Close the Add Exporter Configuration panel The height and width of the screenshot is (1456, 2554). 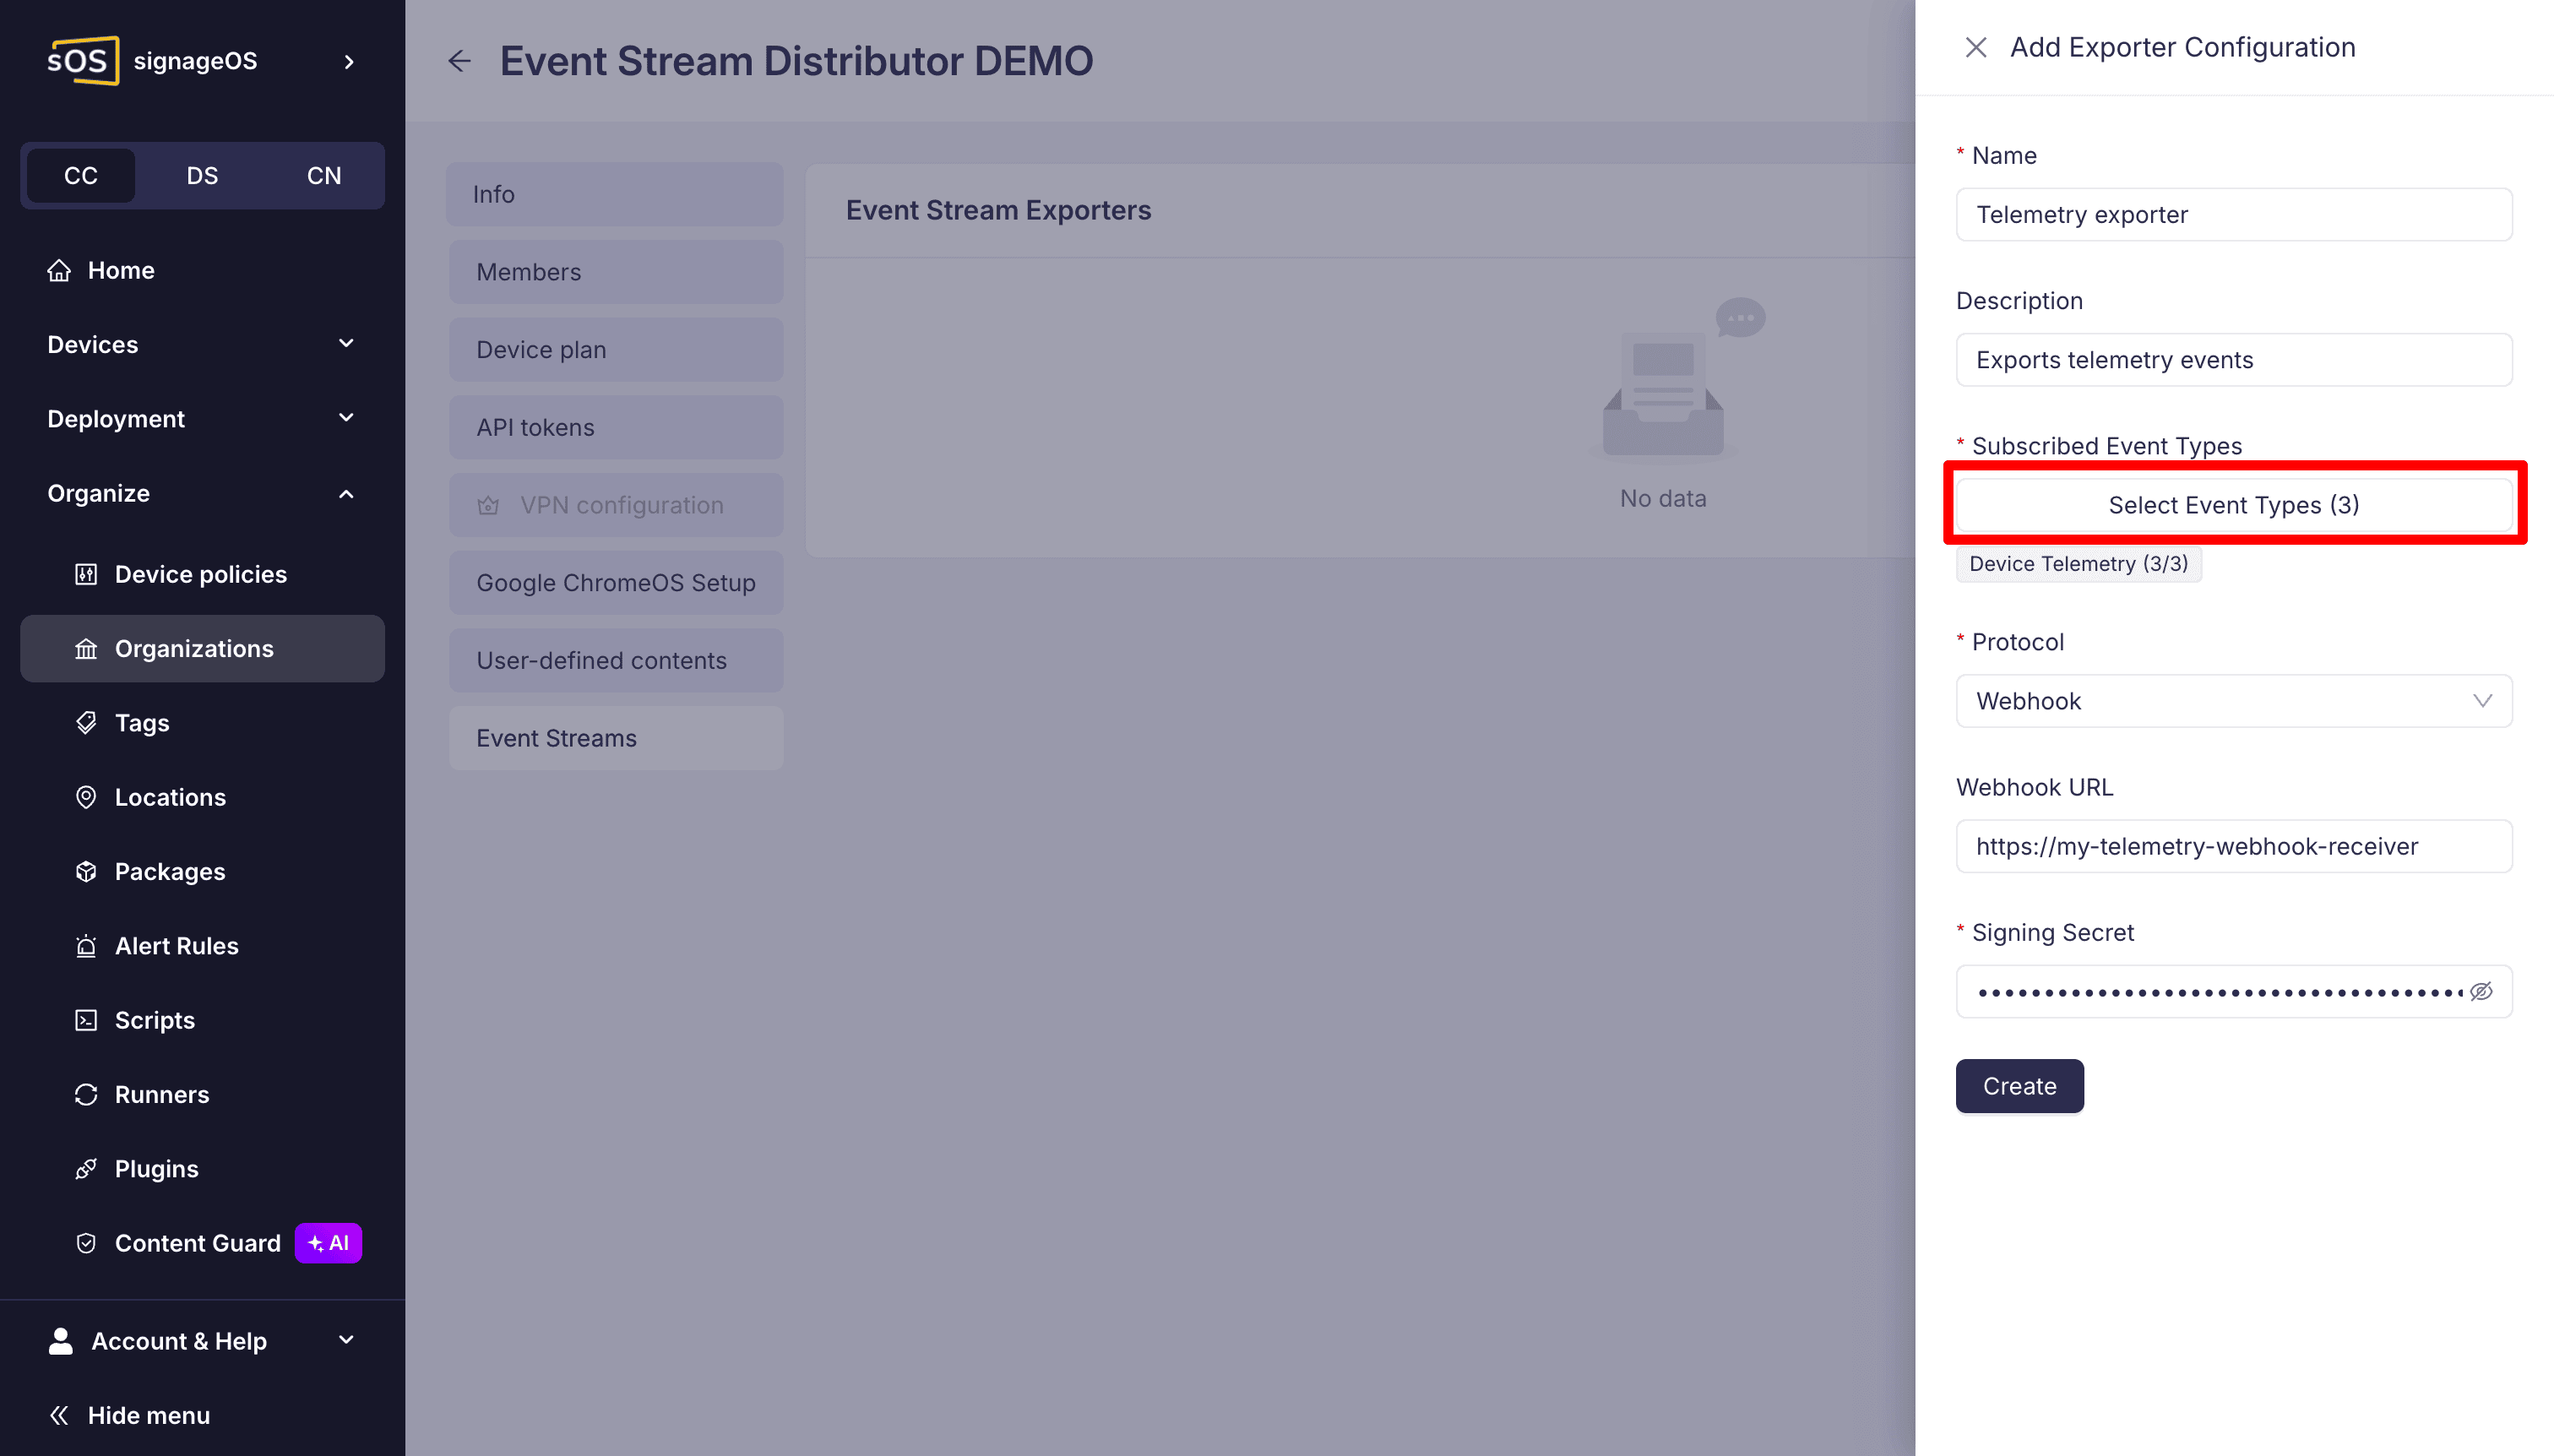(1975, 47)
